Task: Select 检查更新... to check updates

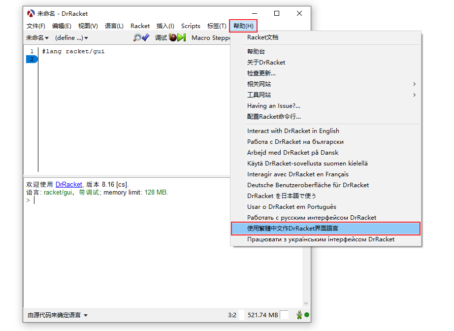Action: (x=326, y=73)
